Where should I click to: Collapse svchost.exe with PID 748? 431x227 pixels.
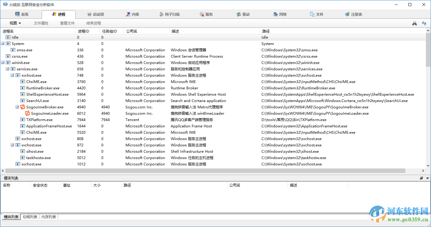point(12,75)
